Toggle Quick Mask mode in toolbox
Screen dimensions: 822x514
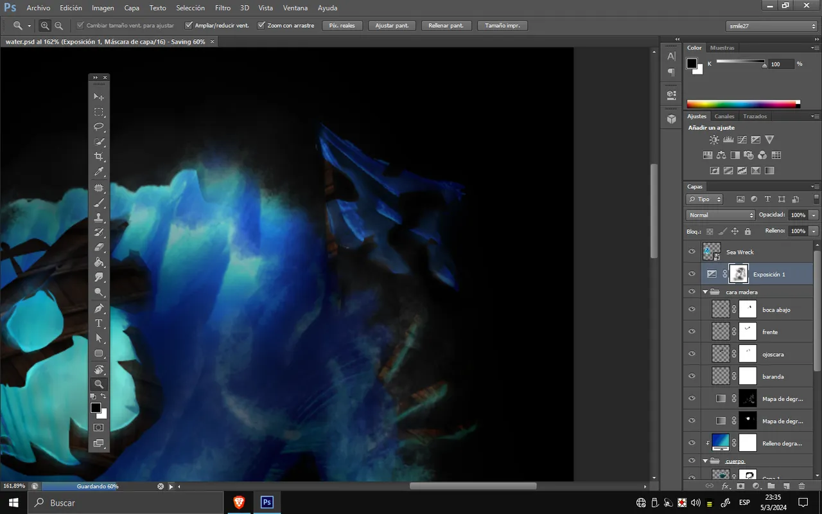coord(99,427)
